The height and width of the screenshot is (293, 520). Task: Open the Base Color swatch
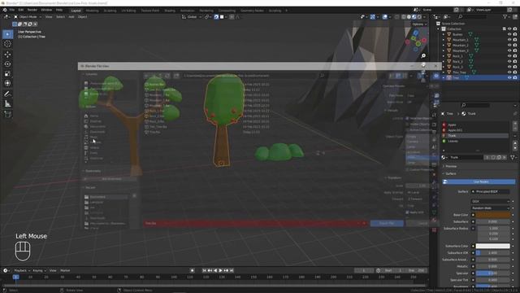(x=493, y=215)
